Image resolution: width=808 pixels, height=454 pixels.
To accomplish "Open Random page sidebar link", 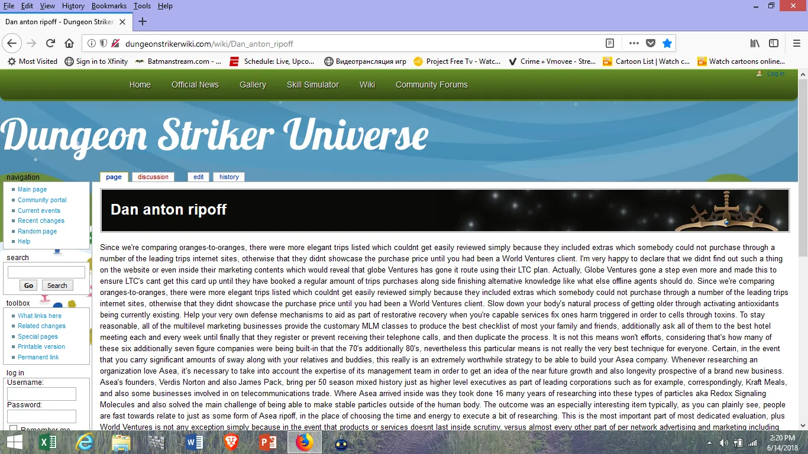I will coord(37,231).
